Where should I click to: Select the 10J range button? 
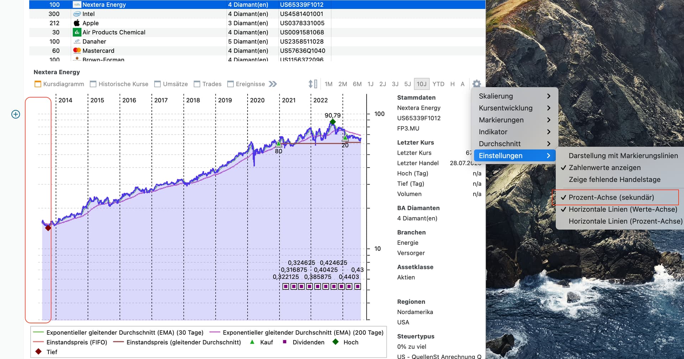coord(421,84)
